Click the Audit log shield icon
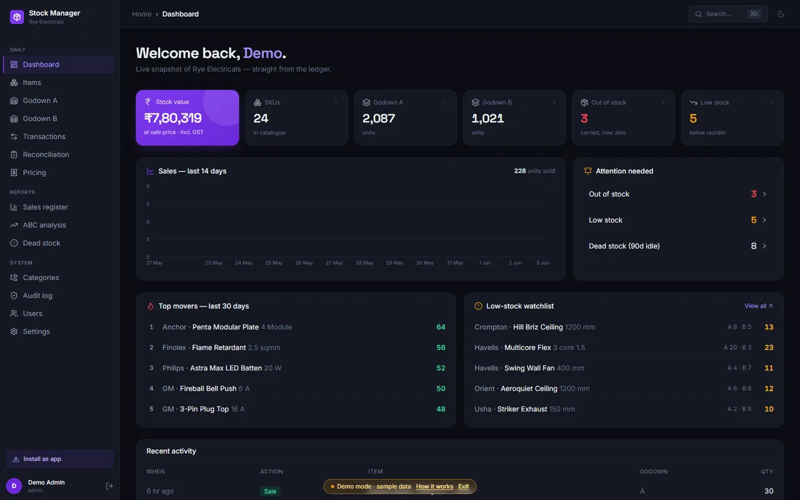800x500 pixels. coord(14,296)
